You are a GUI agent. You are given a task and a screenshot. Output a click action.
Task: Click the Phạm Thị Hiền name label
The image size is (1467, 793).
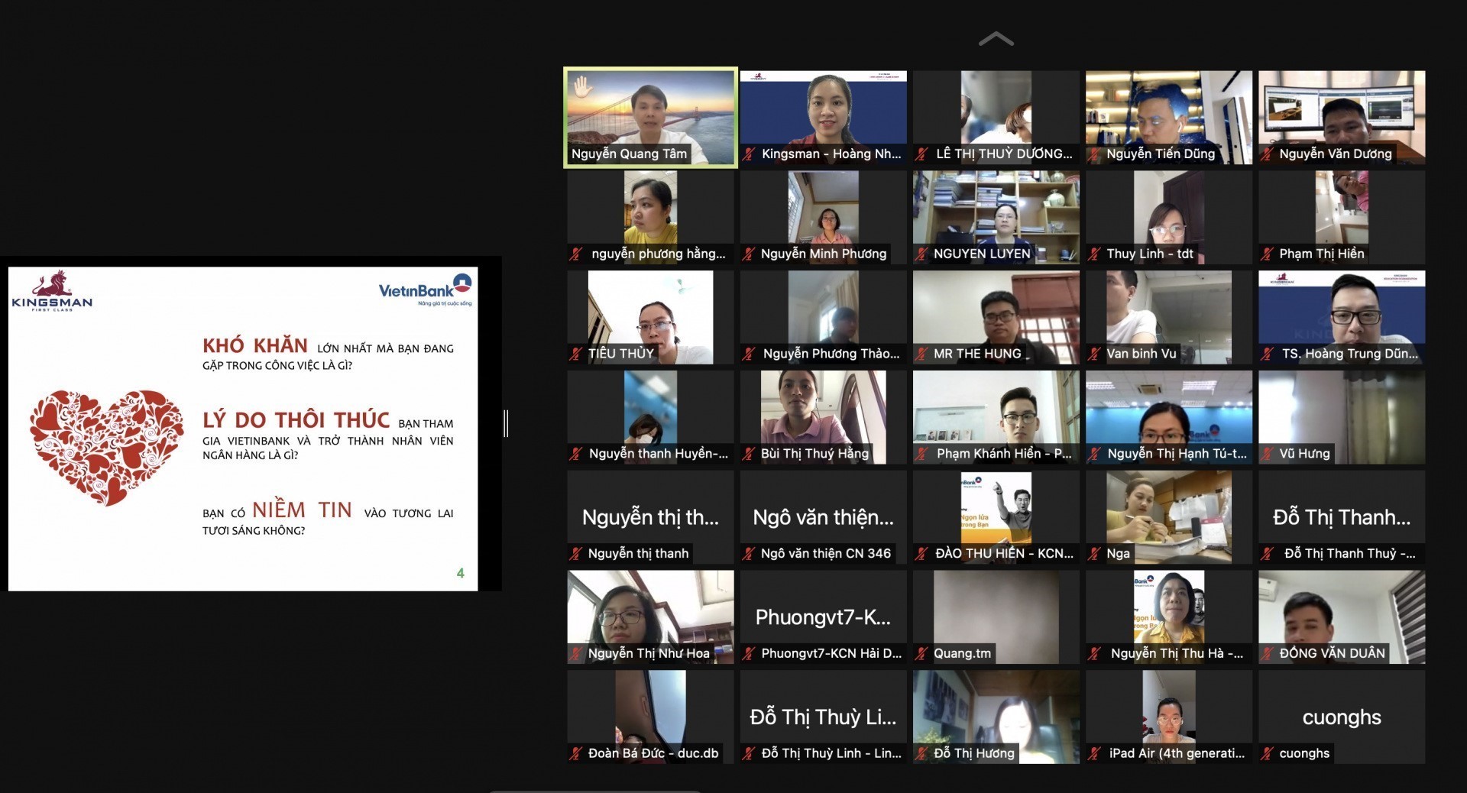click(x=1321, y=254)
